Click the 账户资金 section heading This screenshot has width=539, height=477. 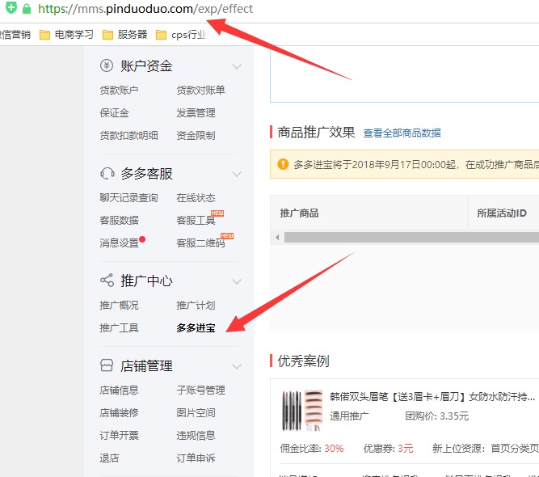tap(146, 65)
